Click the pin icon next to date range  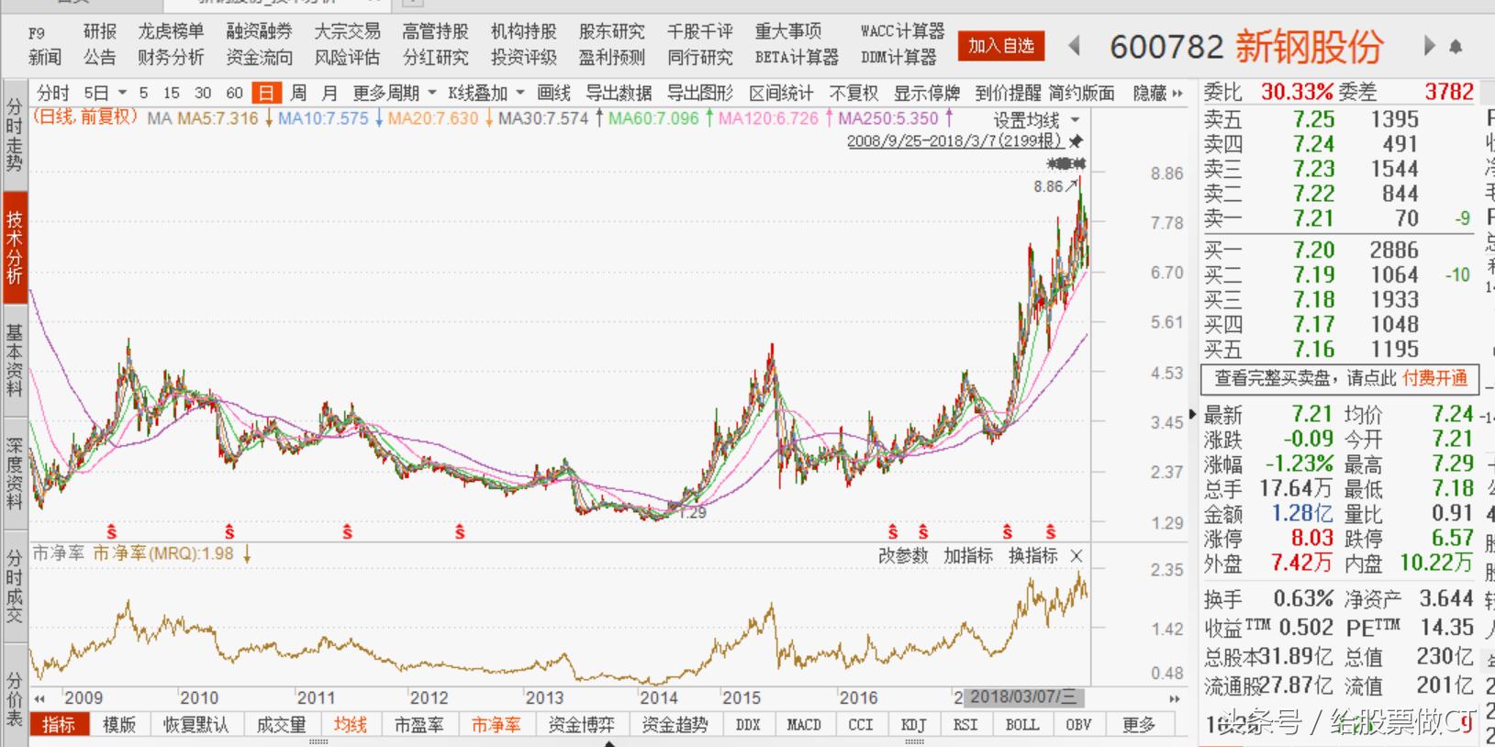point(1076,141)
